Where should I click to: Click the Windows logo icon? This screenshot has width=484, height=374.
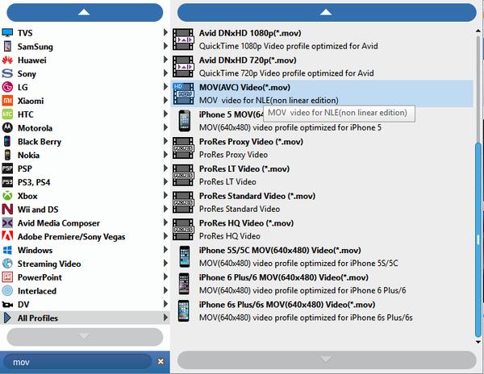[8, 251]
